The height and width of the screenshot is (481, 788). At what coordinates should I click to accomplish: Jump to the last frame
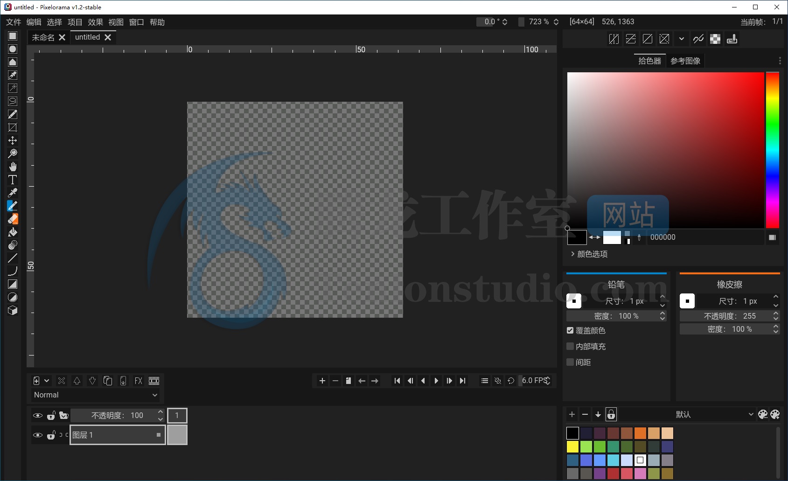[462, 381]
